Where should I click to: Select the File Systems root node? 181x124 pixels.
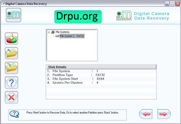click(x=62, y=32)
